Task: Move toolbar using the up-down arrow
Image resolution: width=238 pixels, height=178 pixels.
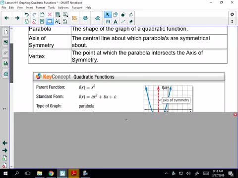Action: click(x=232, y=21)
